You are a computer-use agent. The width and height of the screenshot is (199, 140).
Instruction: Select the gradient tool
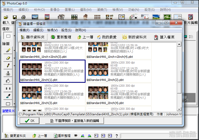8,89
